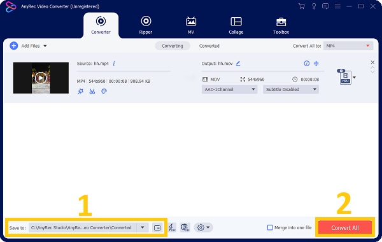Open the feedback chat icon
Viewport: 382px width, 242px height.
click(325, 6)
